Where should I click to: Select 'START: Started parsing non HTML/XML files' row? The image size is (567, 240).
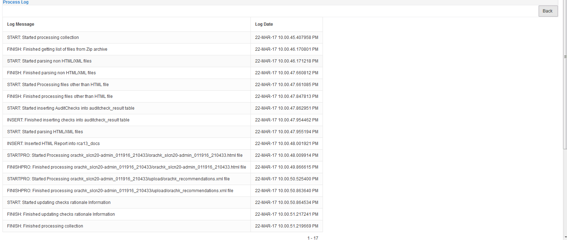click(x=163, y=61)
